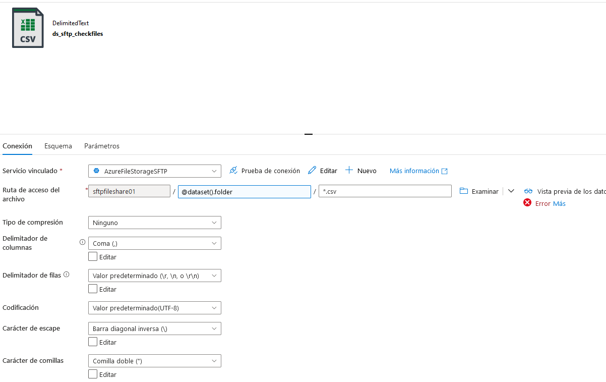The image size is (606, 382).
Task: Click Nuevo linked service button
Action: [x=361, y=171]
